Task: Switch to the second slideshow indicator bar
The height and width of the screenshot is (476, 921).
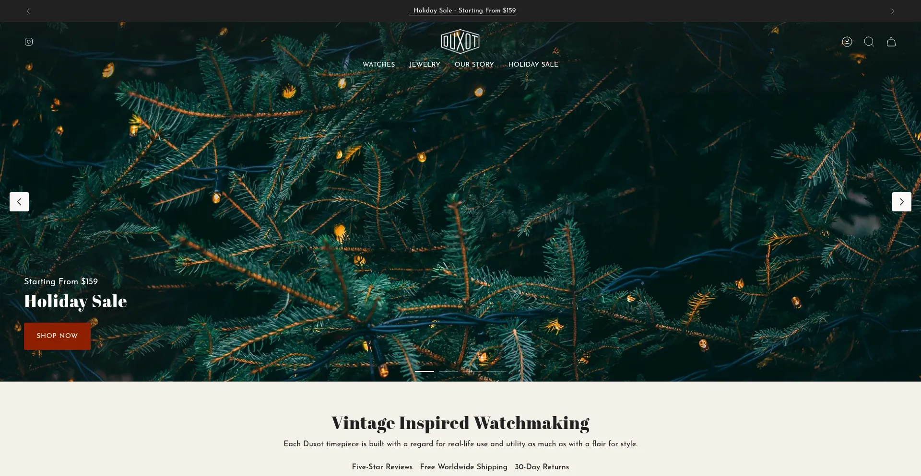Action: coord(449,372)
